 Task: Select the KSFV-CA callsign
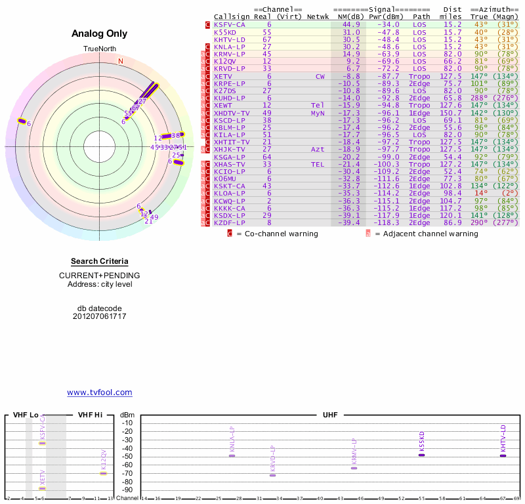click(229, 25)
